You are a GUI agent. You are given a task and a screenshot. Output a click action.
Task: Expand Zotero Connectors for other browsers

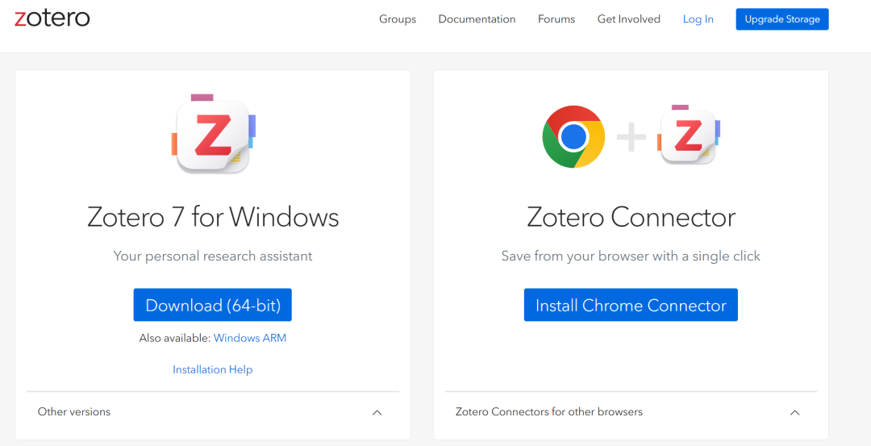click(x=631, y=412)
